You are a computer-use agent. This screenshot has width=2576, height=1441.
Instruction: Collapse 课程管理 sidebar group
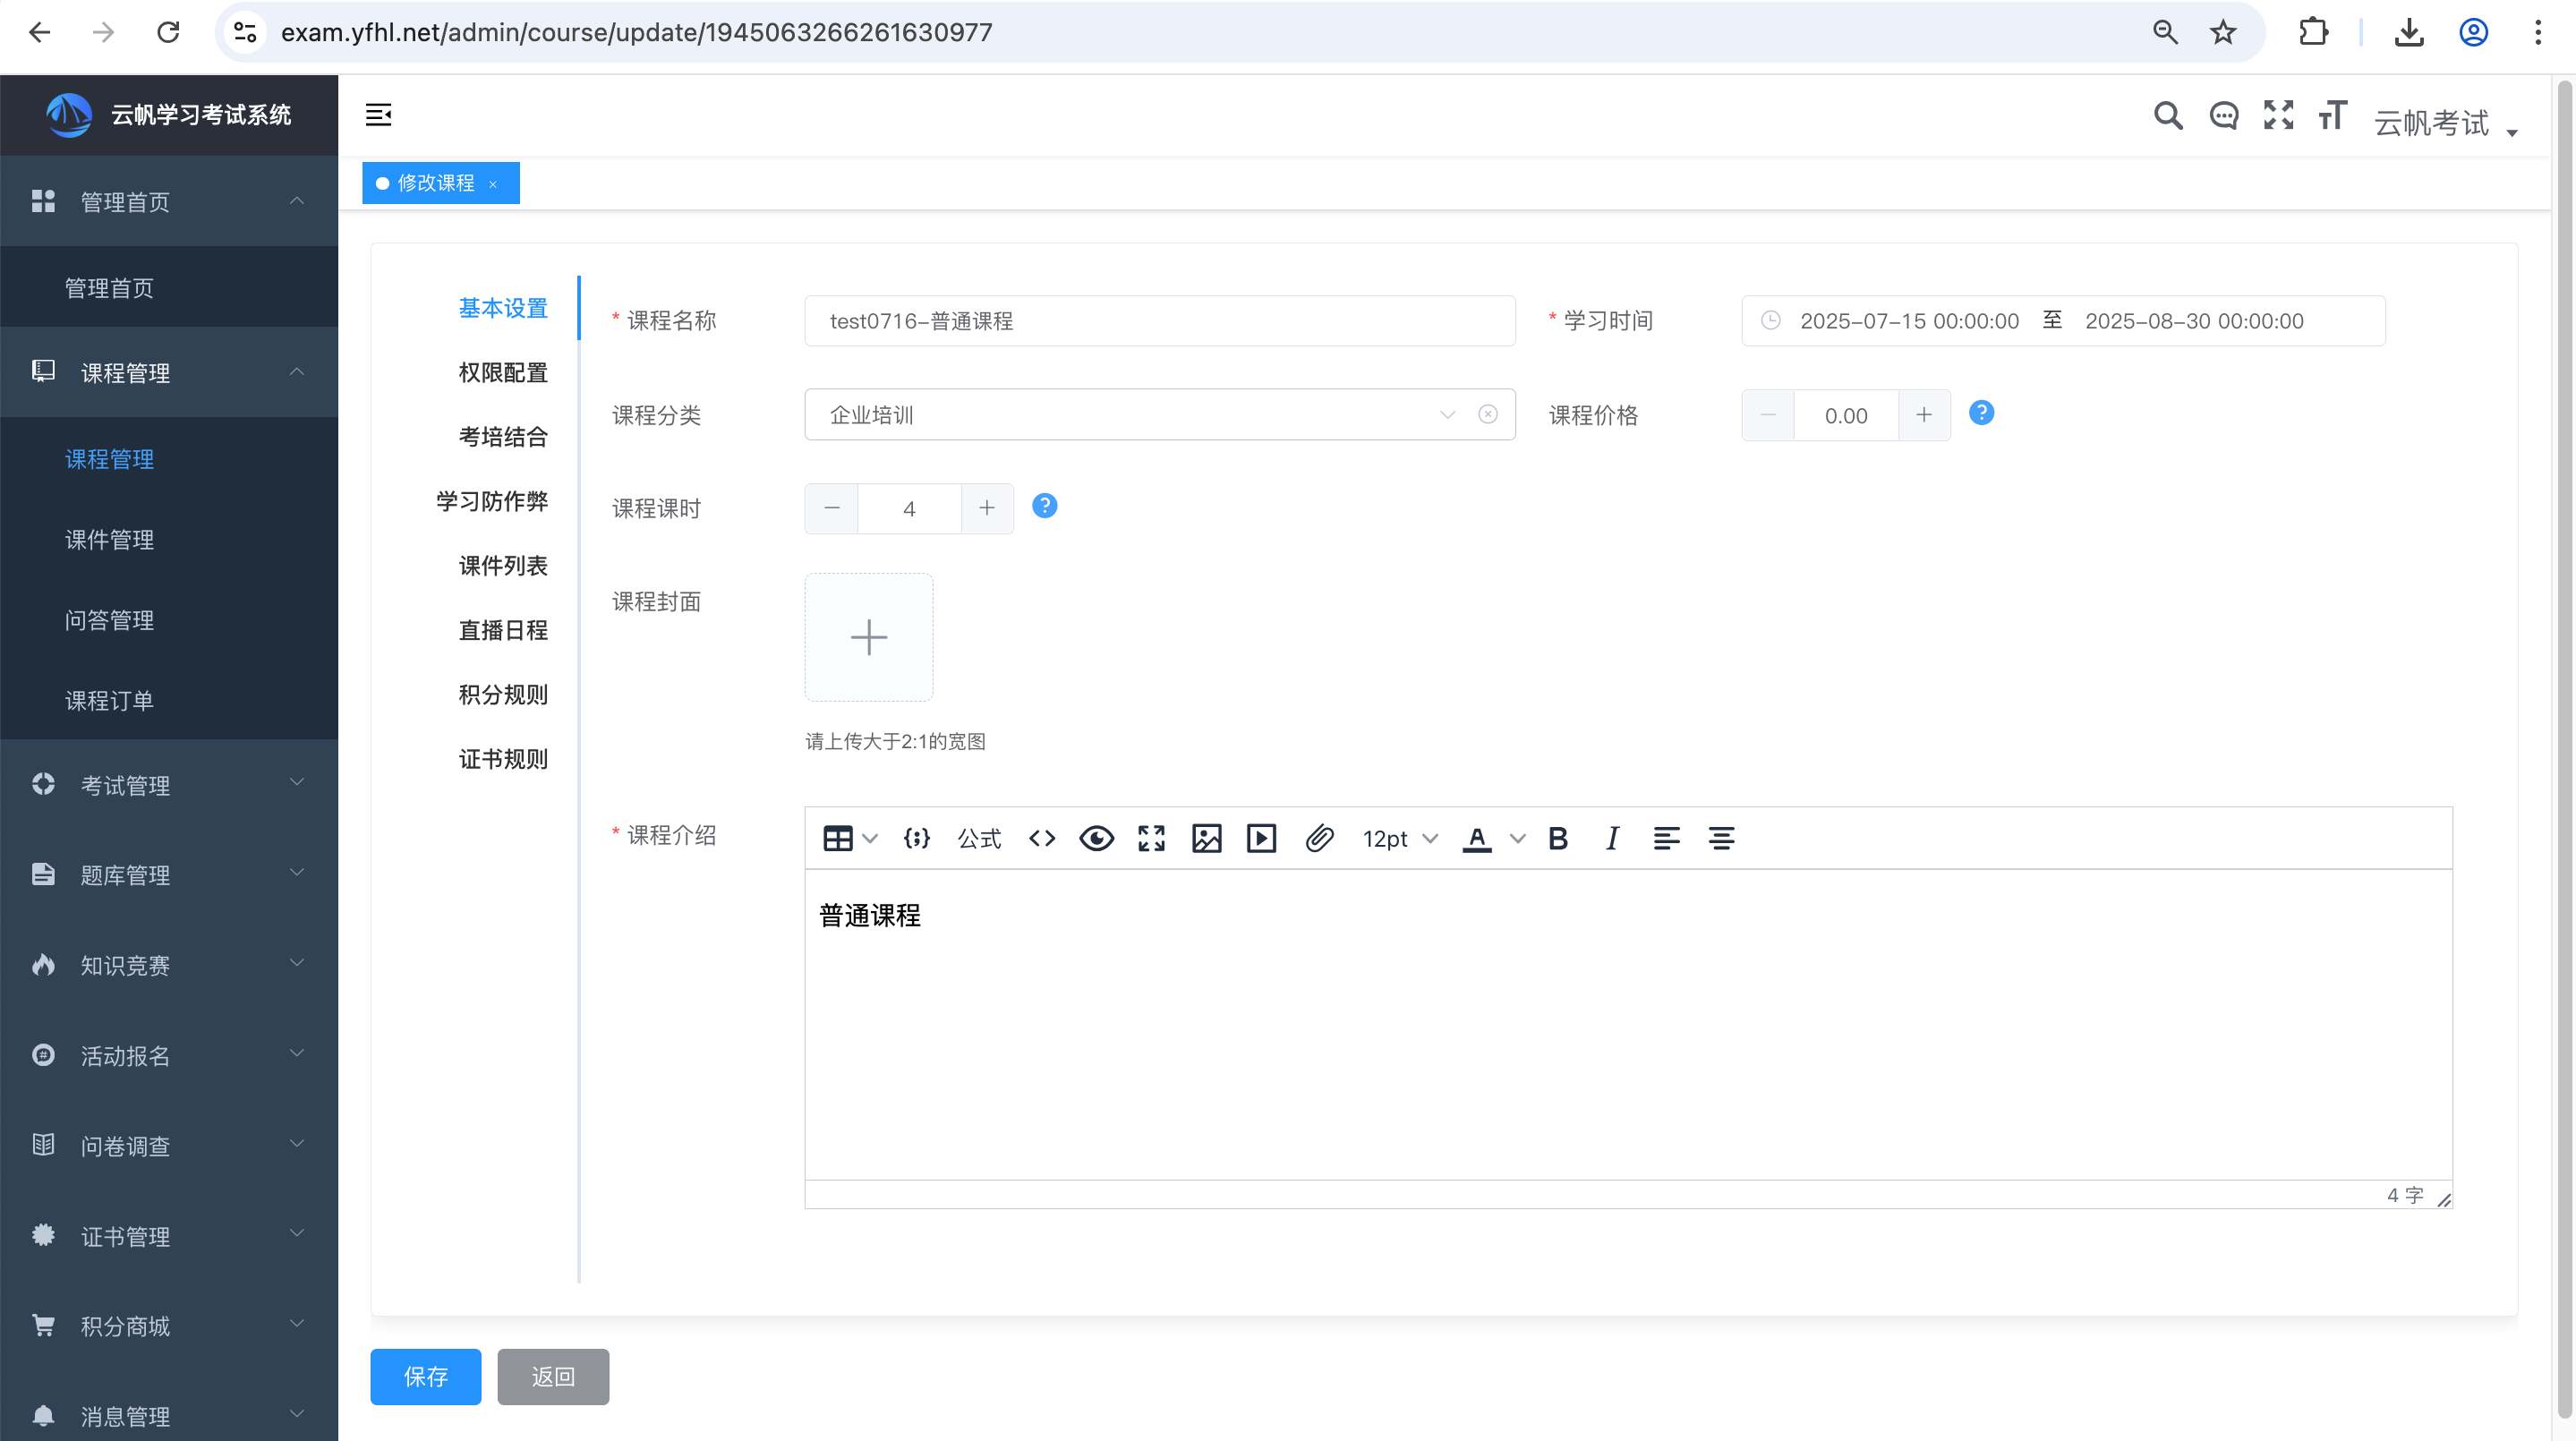(169, 372)
